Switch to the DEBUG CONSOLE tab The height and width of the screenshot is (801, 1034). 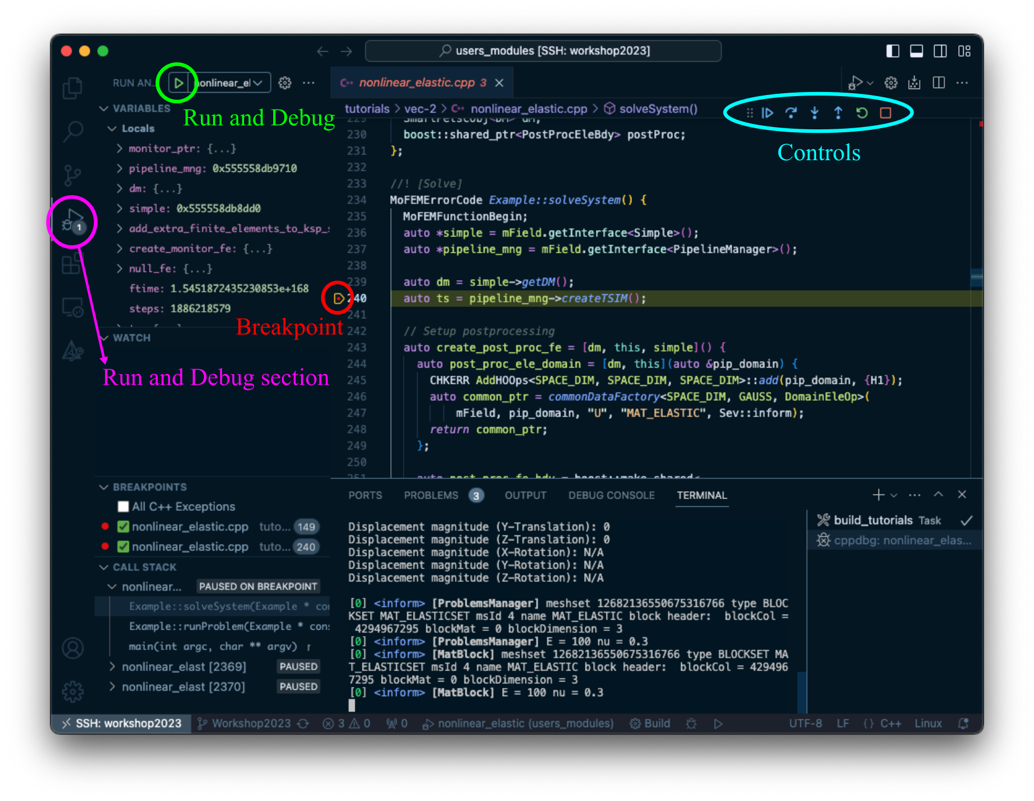pos(610,495)
